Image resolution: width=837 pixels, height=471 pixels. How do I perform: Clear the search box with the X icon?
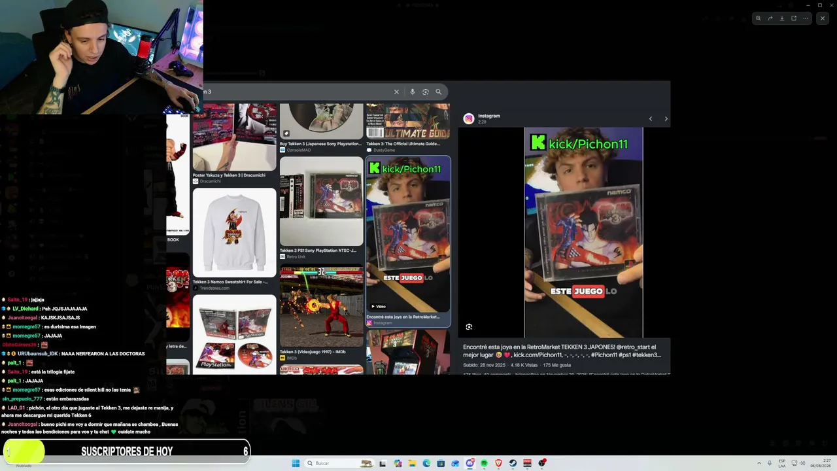tap(396, 92)
